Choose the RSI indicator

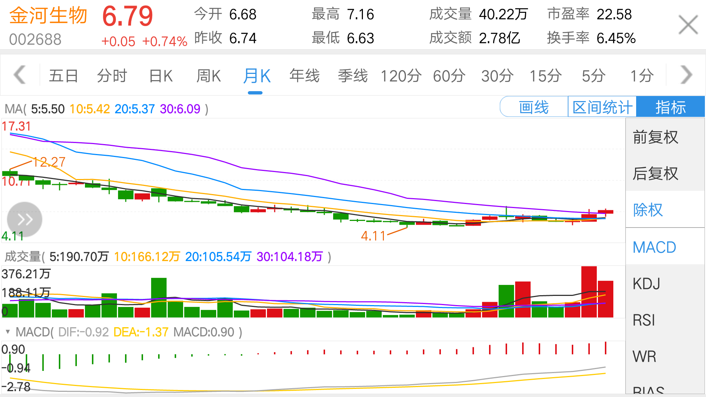tap(665, 320)
